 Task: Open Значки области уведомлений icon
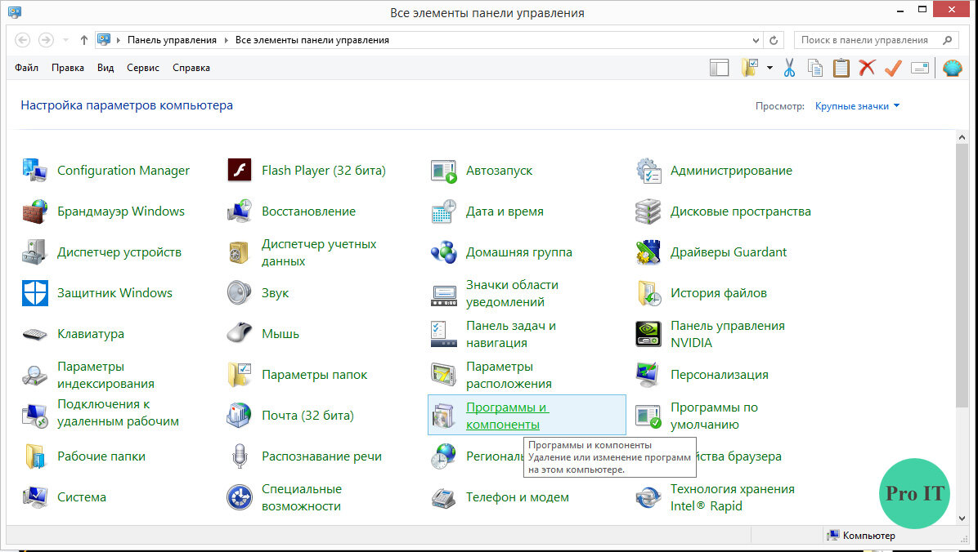click(x=443, y=294)
